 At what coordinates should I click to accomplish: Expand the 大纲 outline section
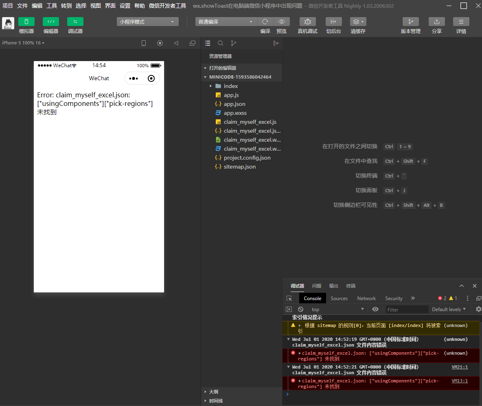click(x=242, y=392)
